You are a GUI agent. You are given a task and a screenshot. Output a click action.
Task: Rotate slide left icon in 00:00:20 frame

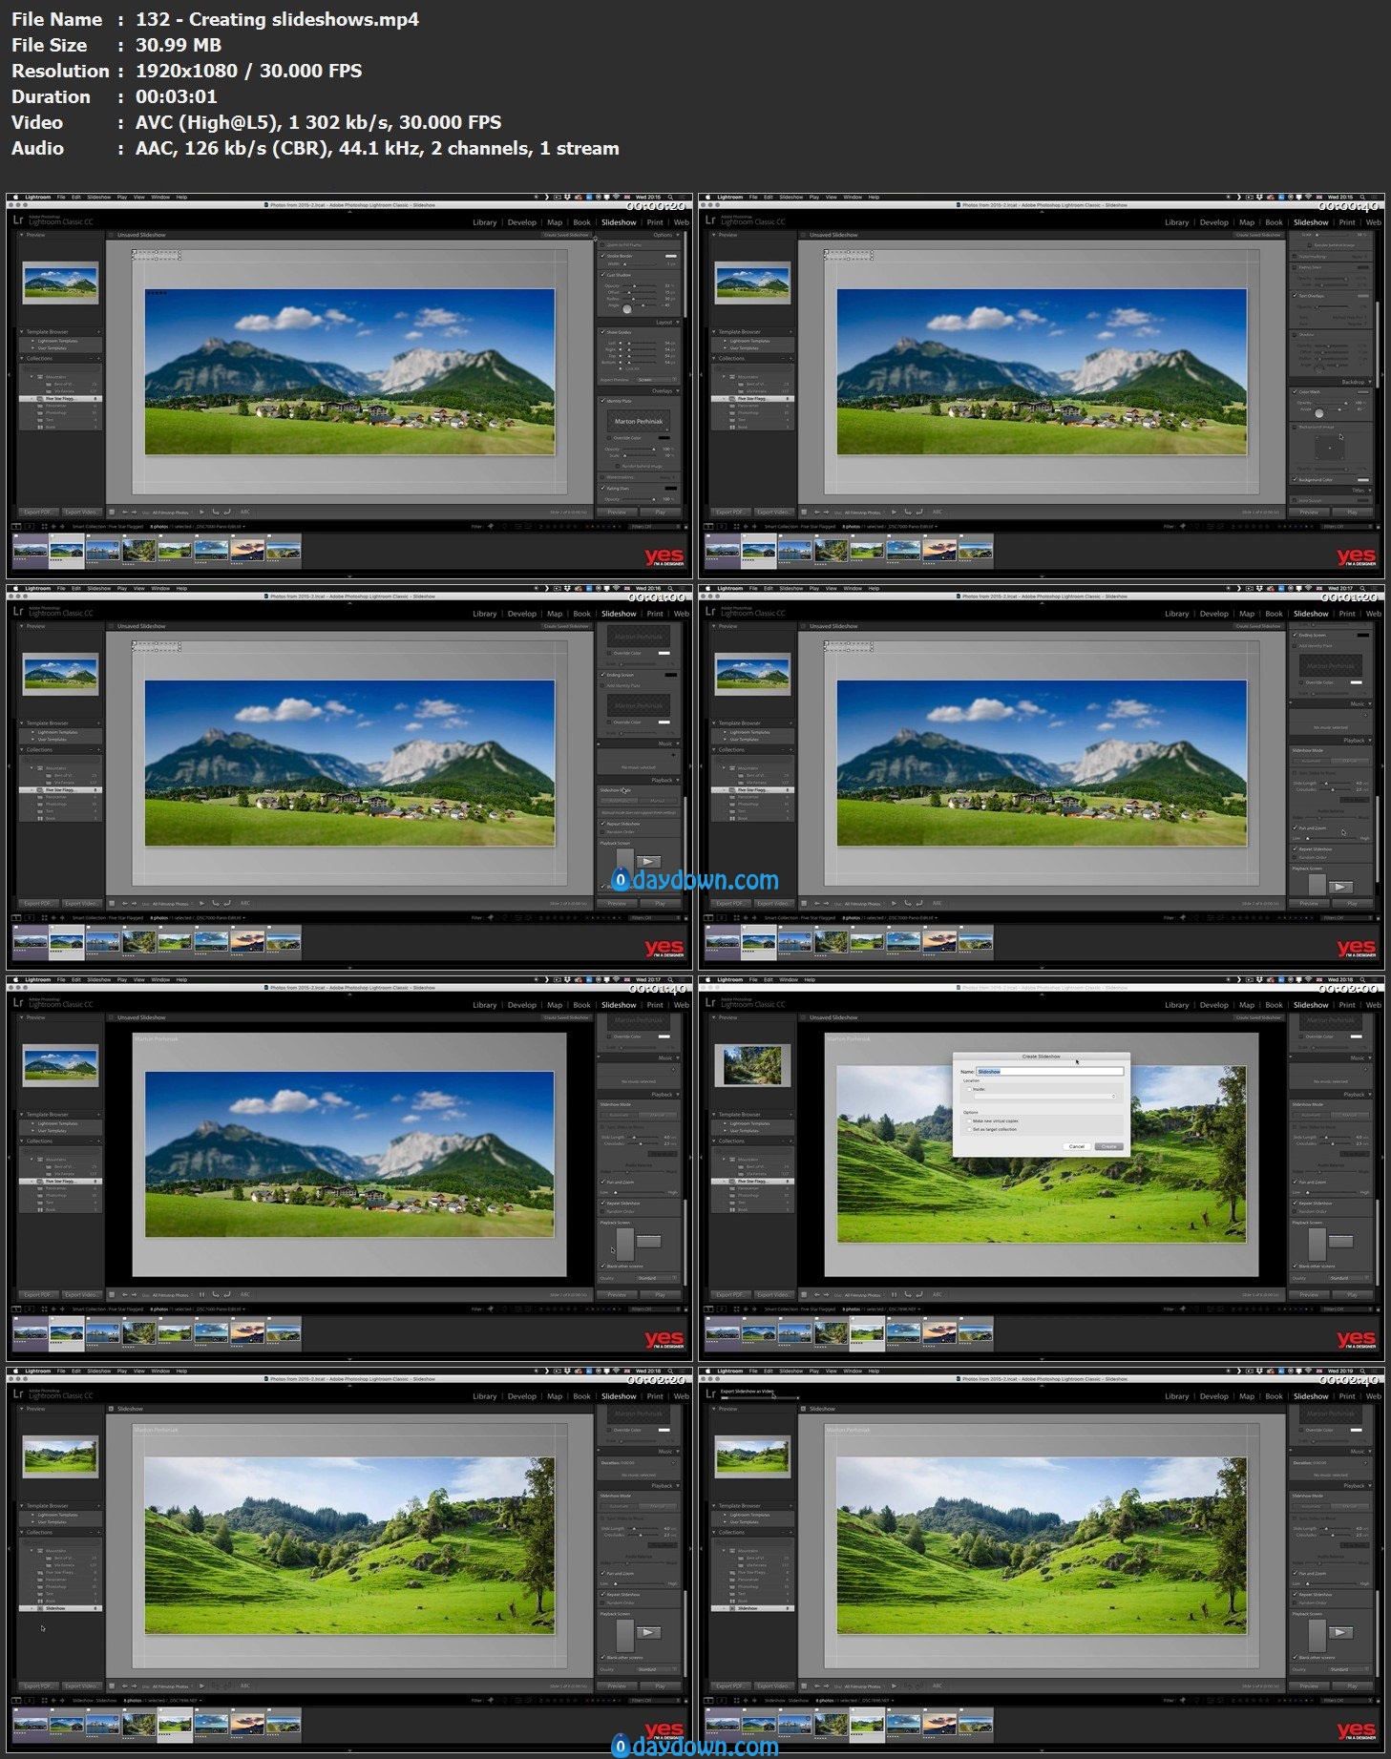216,513
